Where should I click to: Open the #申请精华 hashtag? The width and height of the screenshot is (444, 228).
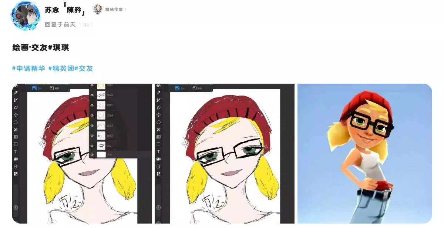28,68
